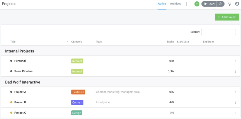Open the three-dot menu for Project A
This screenshot has height=119, width=241.
[235, 92]
